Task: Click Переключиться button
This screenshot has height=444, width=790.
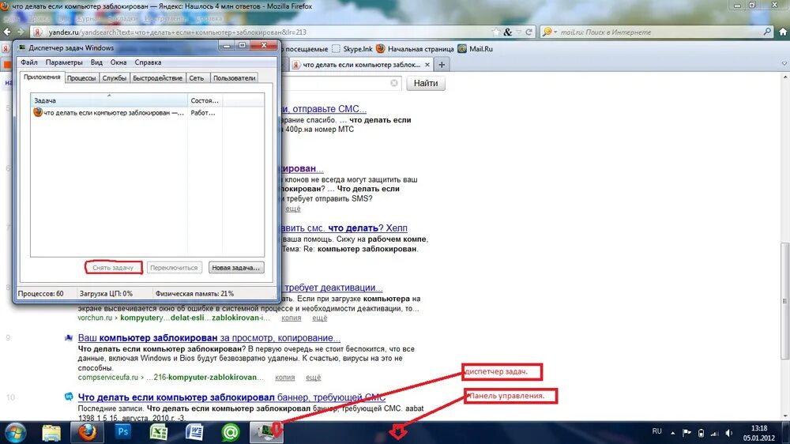Action: 174,268
